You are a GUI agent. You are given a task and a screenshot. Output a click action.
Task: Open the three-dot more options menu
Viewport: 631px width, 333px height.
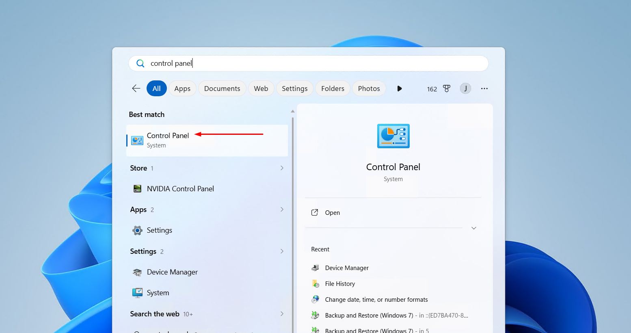[x=484, y=89]
